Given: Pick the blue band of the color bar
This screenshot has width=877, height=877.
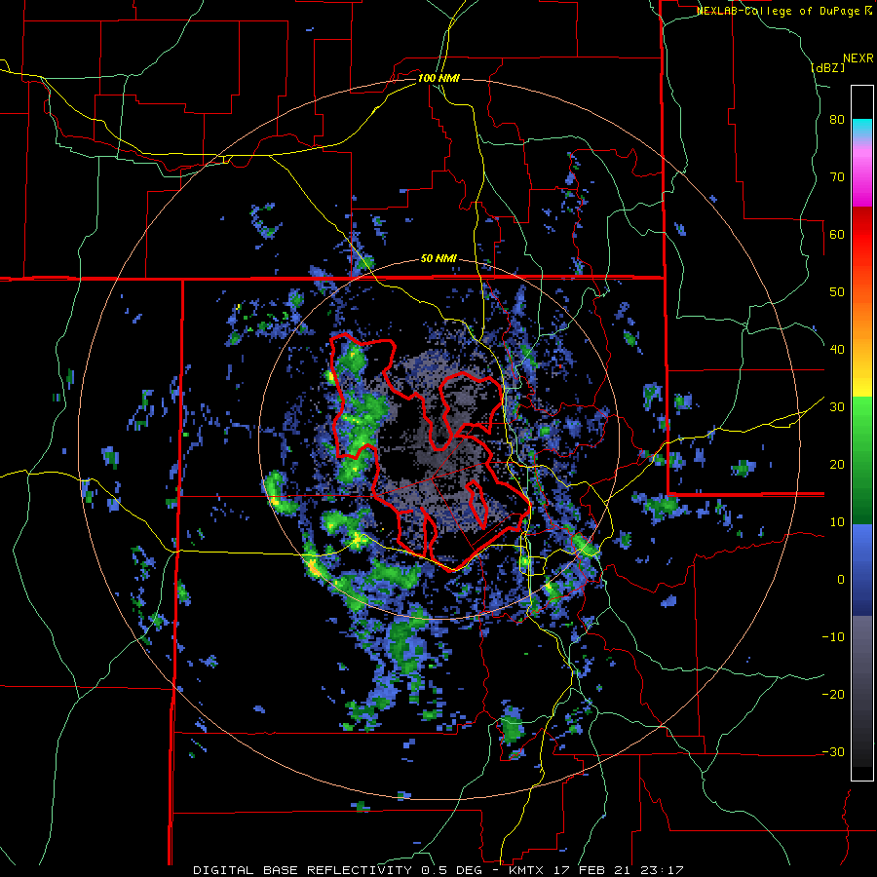Looking at the screenshot, I should click(x=862, y=570).
